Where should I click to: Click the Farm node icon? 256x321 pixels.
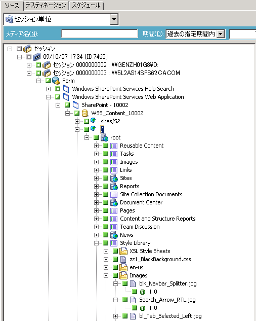point(56,81)
